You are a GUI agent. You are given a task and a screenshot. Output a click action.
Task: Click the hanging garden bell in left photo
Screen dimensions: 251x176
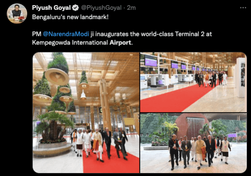pos(57,76)
